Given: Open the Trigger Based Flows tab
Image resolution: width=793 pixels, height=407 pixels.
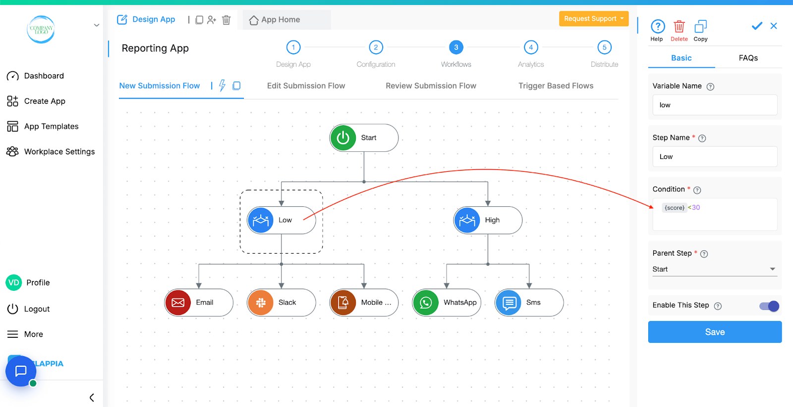Looking at the screenshot, I should coord(556,86).
